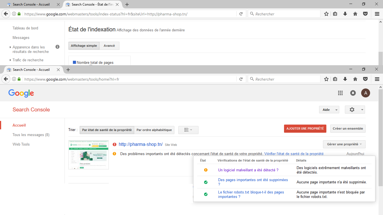383x215 pixels.
Task: Go back in the back window
Action: pyautogui.click(x=6, y=14)
